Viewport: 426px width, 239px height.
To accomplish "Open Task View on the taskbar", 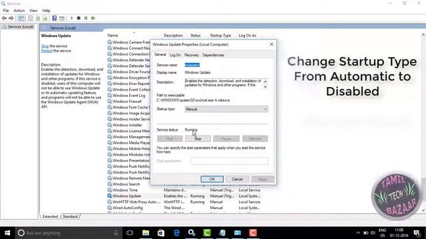I will click(130, 233).
